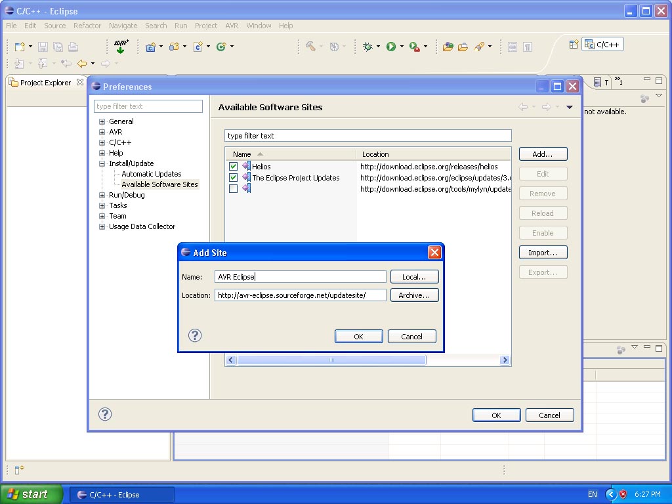Click the Archive... button
Image resolution: width=672 pixels, height=504 pixels.
[x=415, y=295]
